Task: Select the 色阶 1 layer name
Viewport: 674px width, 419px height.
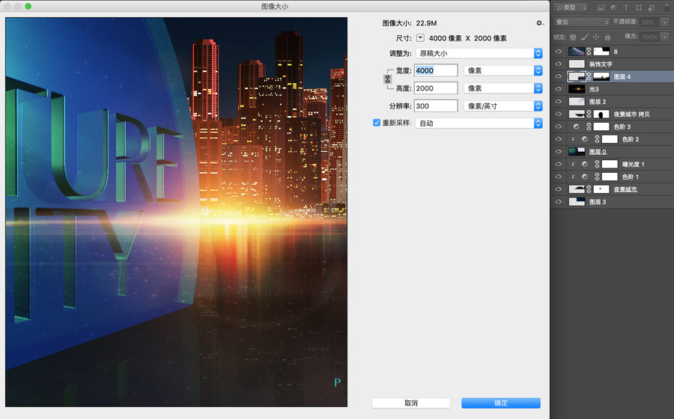Action: (x=630, y=177)
